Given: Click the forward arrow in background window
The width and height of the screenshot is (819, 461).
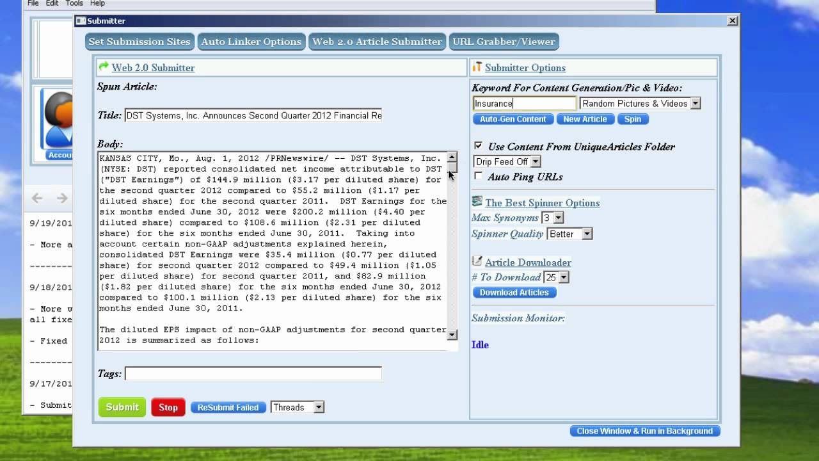Looking at the screenshot, I should click(x=62, y=198).
